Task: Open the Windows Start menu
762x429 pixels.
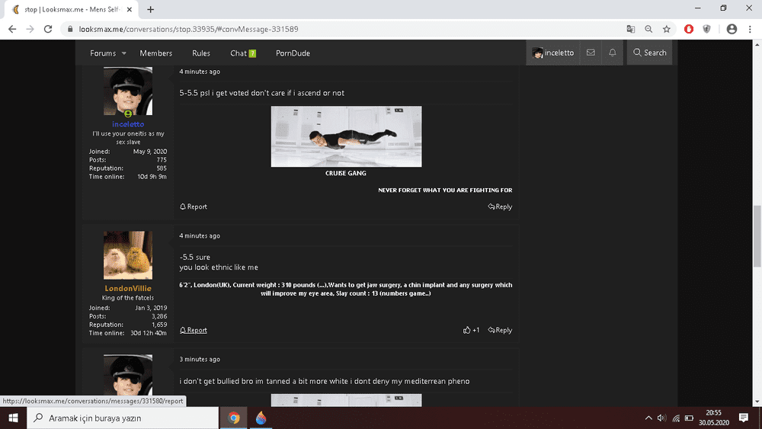Action: (x=13, y=418)
